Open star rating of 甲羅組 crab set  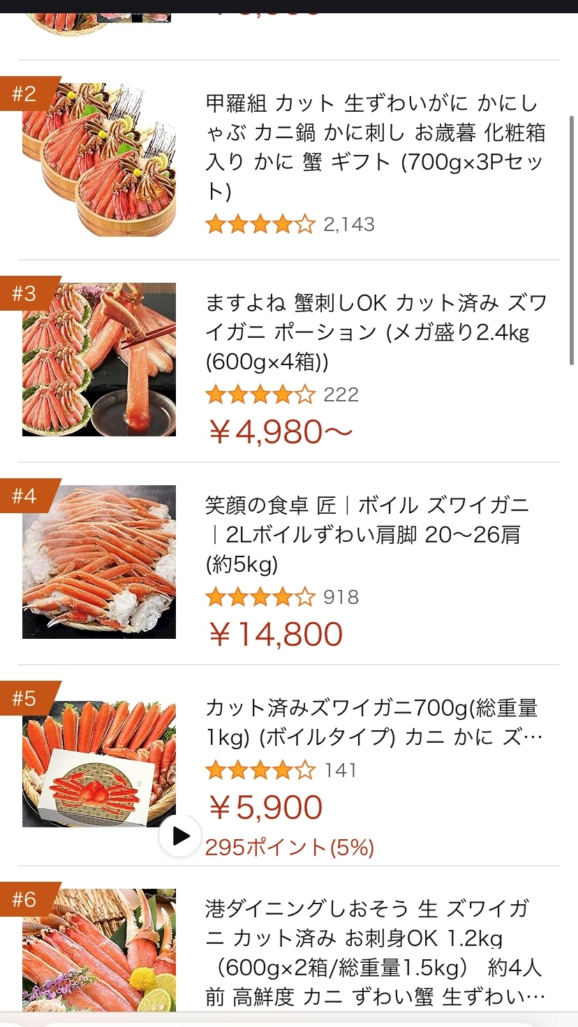coord(260,224)
